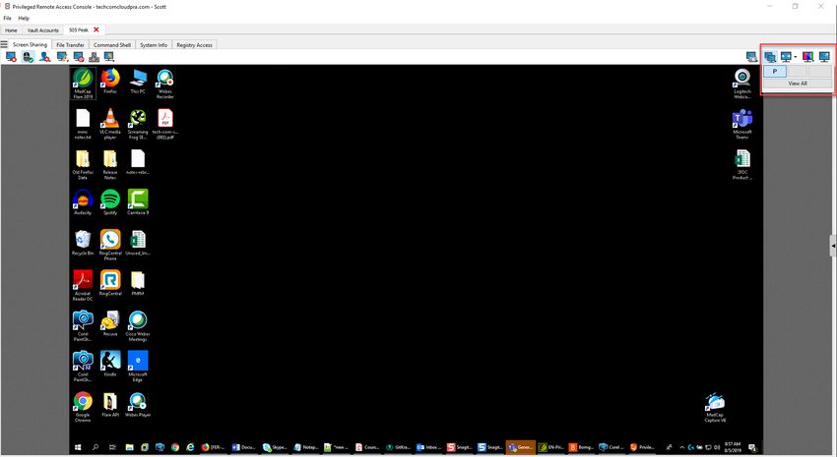Expand the collapsed right sidebar arrow handle
This screenshot has width=837, height=457.
833,246
